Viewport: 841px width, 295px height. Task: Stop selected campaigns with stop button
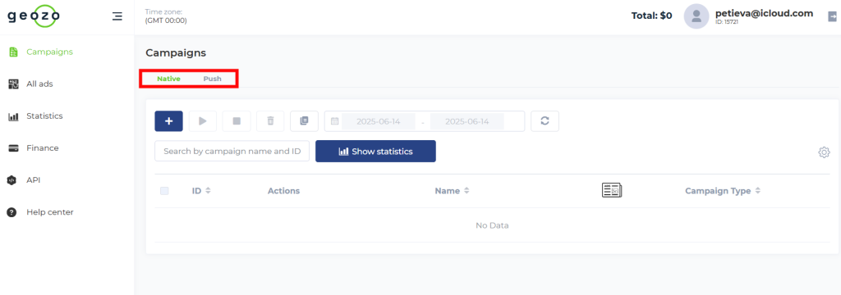tap(237, 121)
